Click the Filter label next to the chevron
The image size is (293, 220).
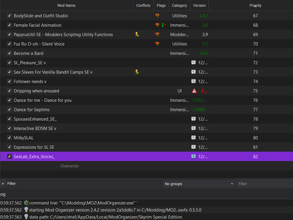pos(12,184)
